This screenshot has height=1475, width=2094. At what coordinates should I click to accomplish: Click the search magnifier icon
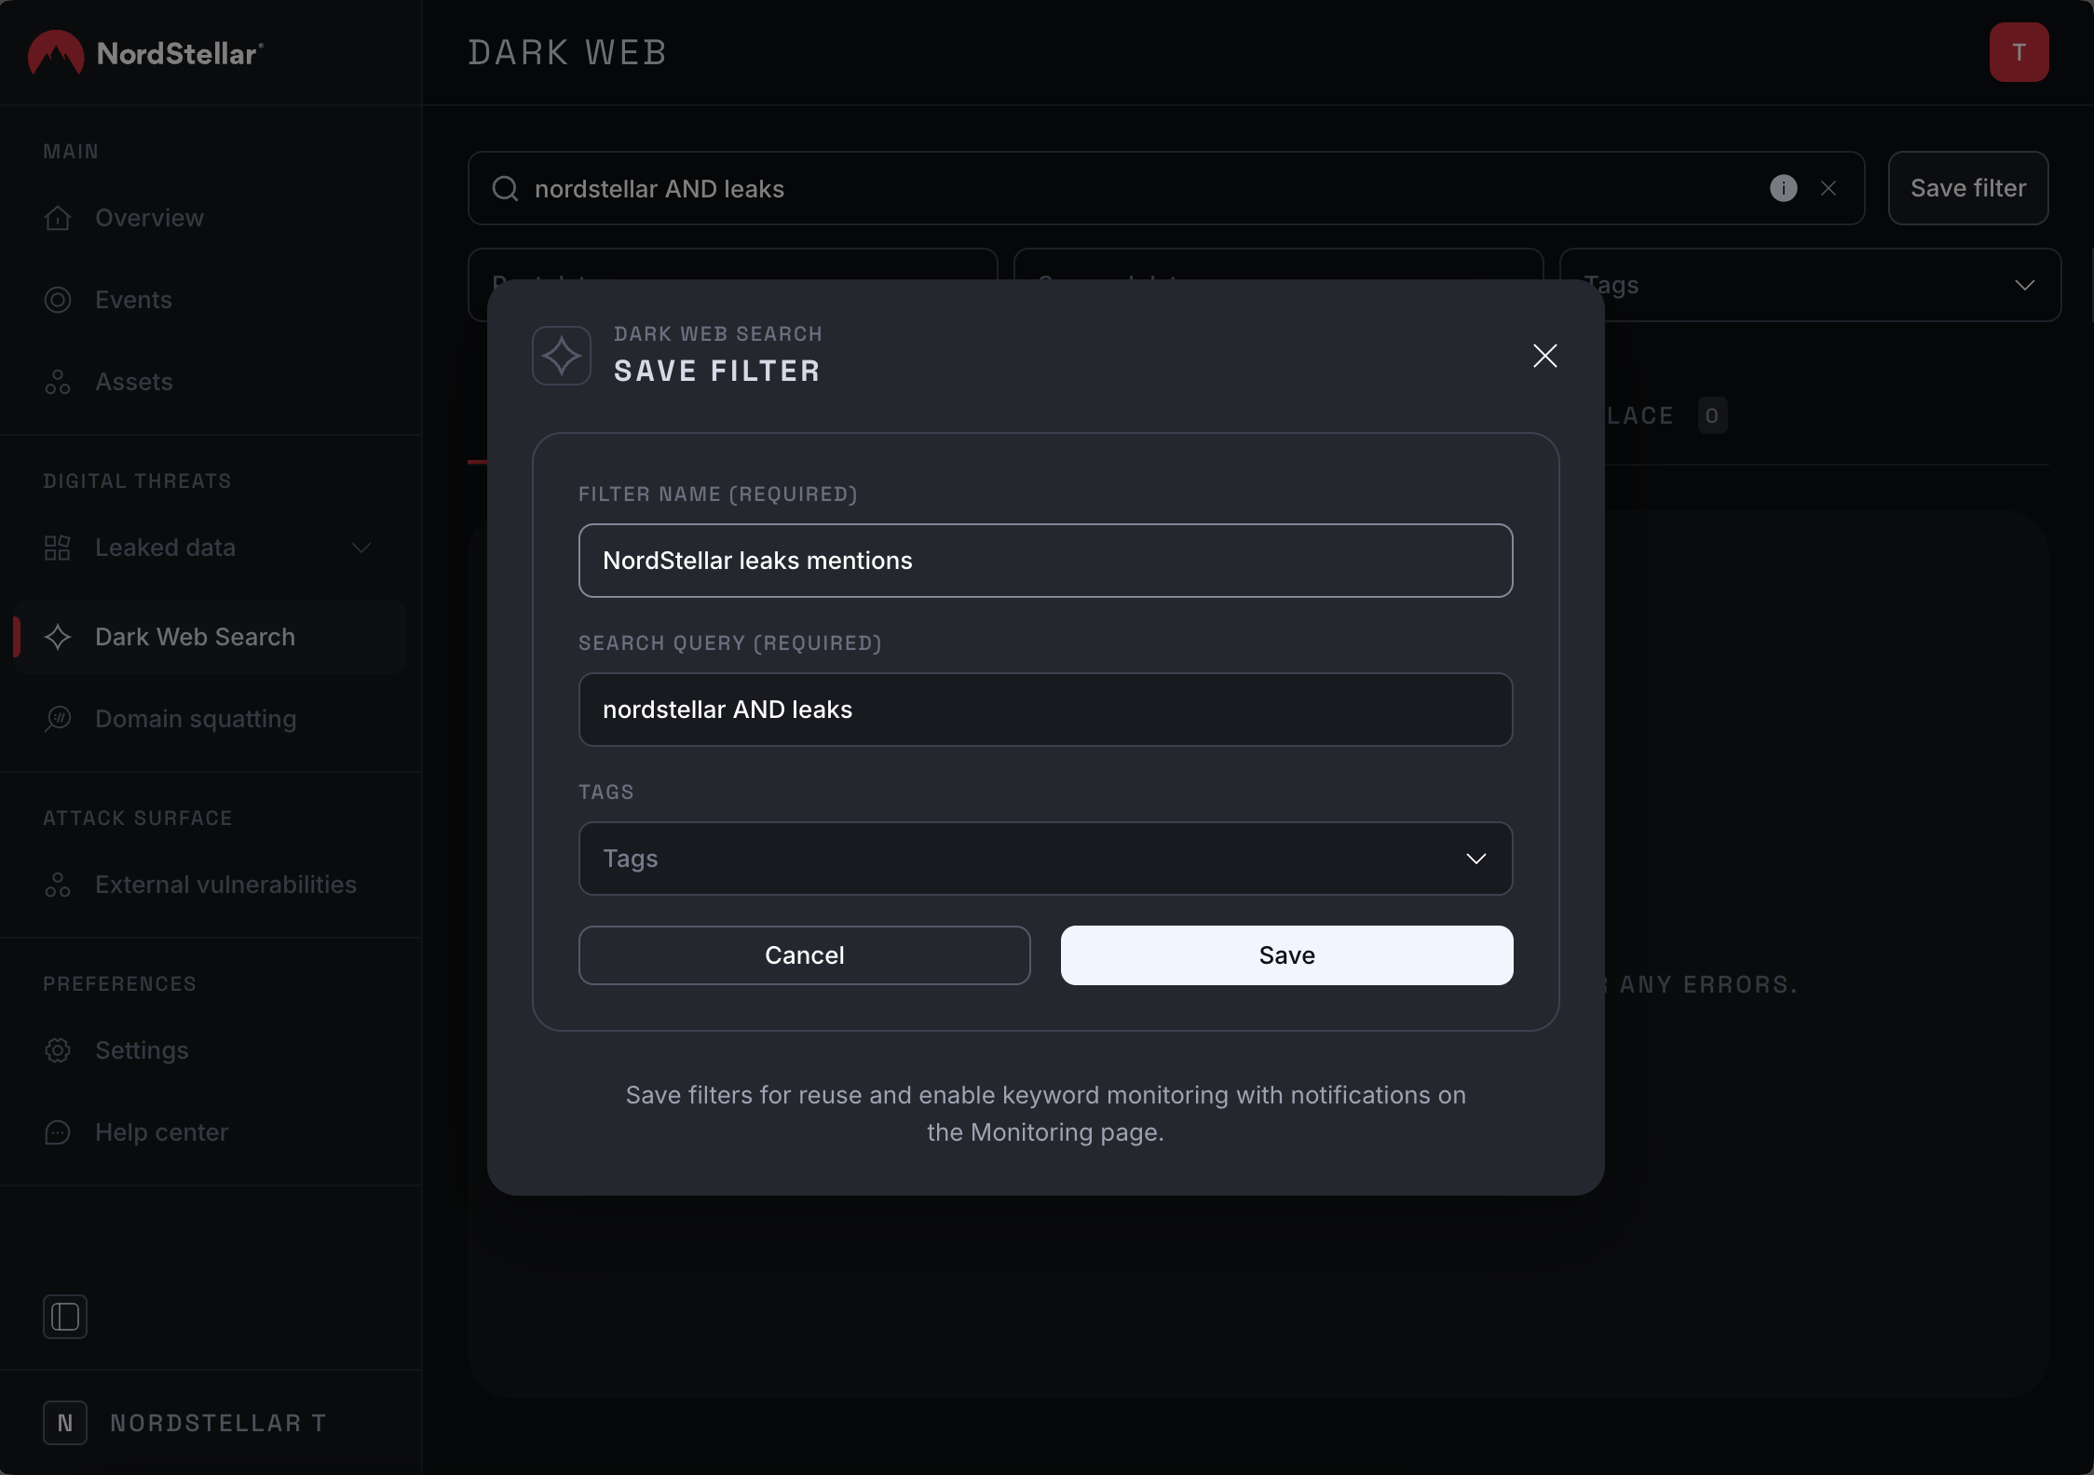click(x=505, y=189)
